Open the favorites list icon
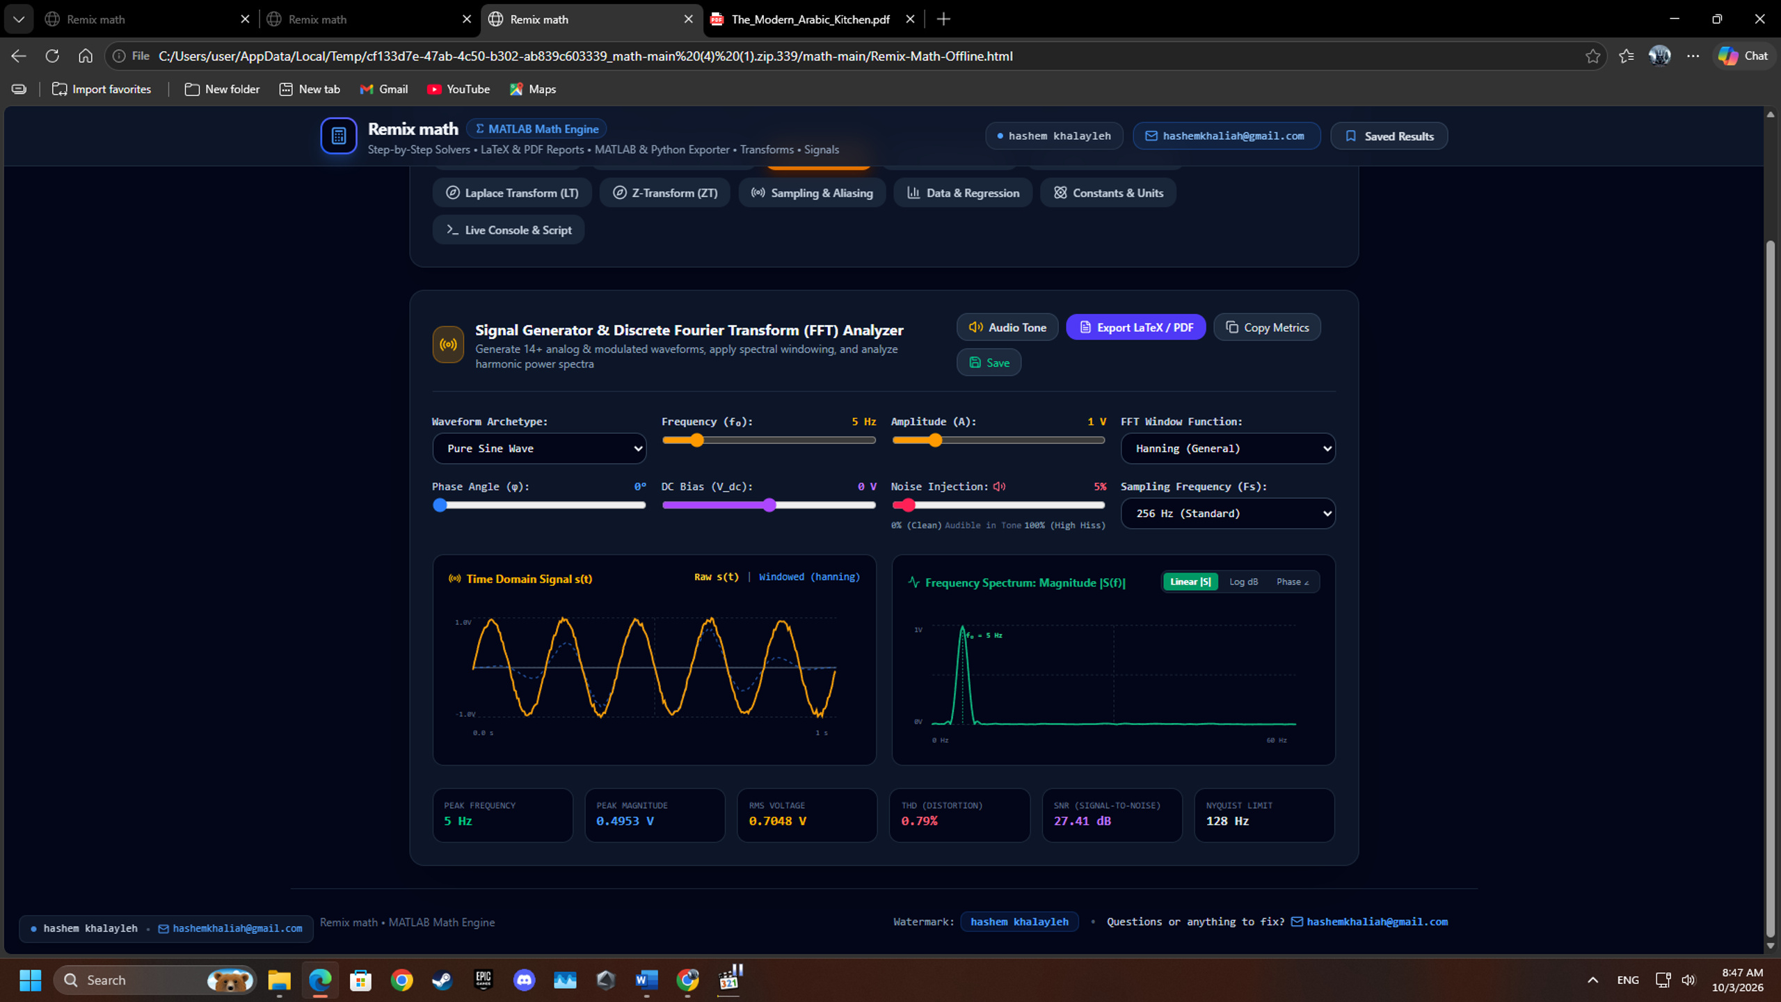This screenshot has width=1781, height=1002. coord(1626,56)
